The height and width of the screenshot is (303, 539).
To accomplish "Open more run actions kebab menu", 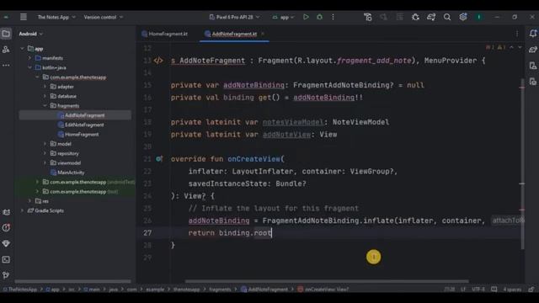I will point(333,17).
